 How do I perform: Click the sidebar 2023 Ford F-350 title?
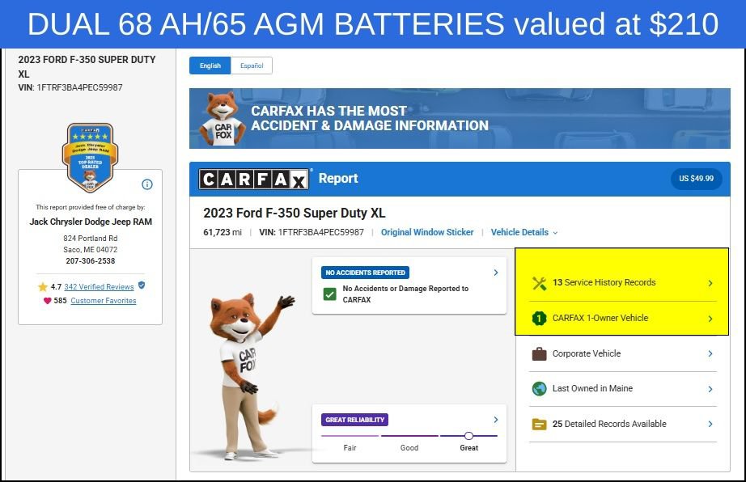(x=87, y=66)
